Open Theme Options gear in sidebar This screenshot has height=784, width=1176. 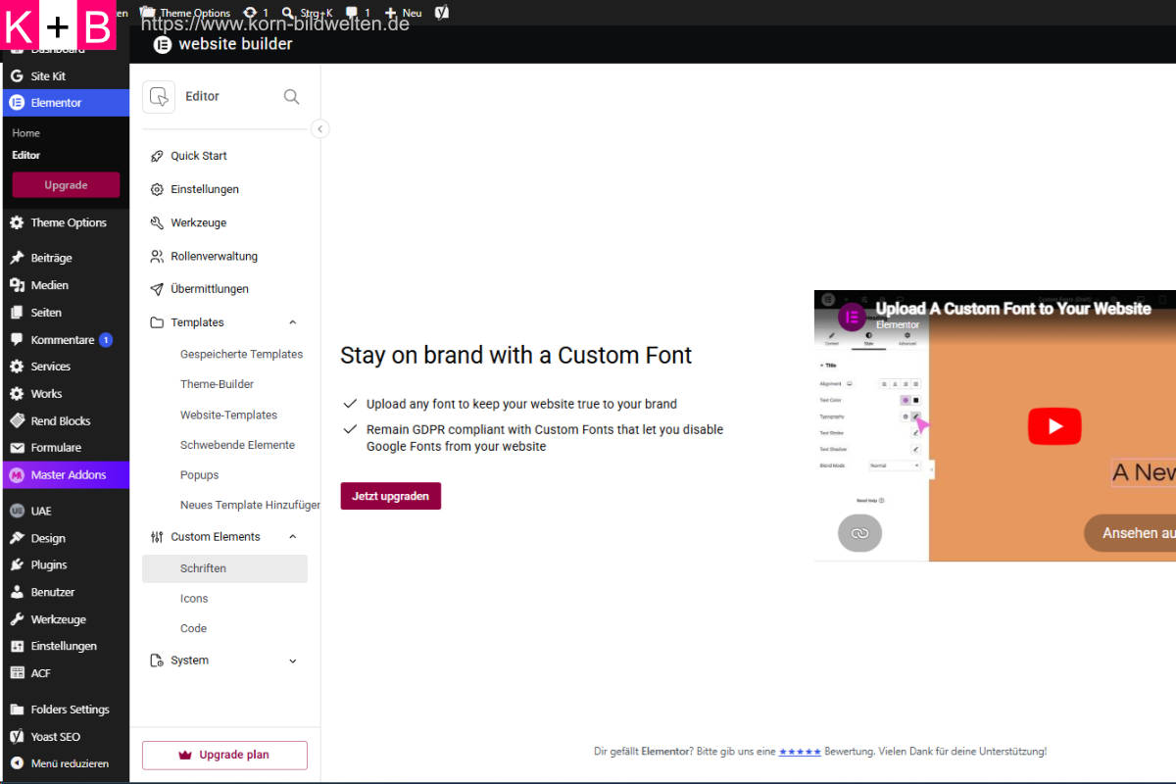pyautogui.click(x=16, y=222)
